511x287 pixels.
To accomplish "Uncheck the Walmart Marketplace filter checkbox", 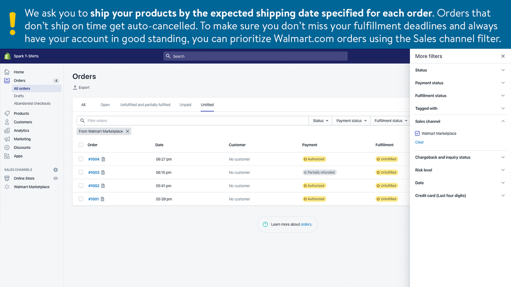I will pos(418,134).
